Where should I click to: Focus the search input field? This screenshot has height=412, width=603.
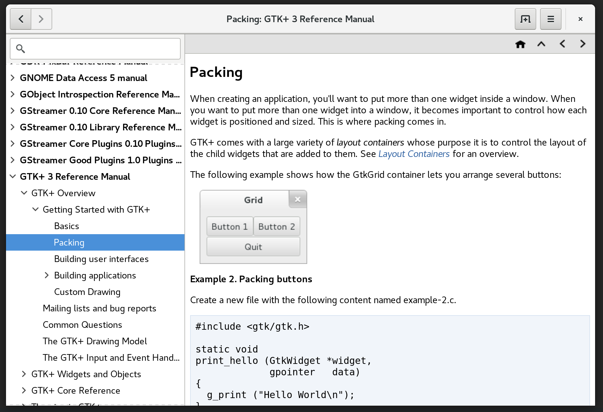coord(95,49)
